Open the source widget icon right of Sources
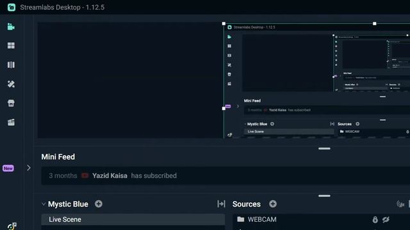Image resolution: width=410 pixels, height=230 pixels. pyautogui.click(x=400, y=204)
